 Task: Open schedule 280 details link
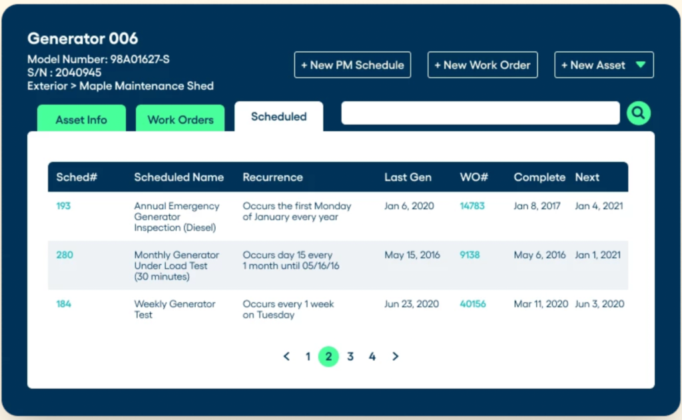pyautogui.click(x=63, y=255)
